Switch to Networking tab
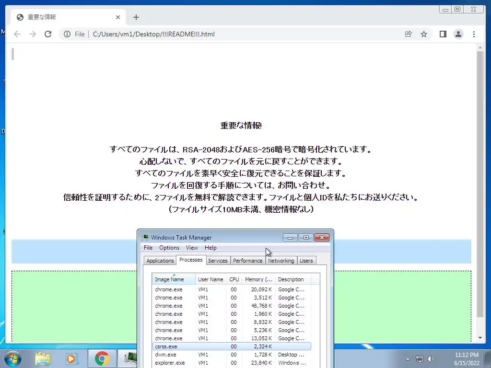 [281, 261]
